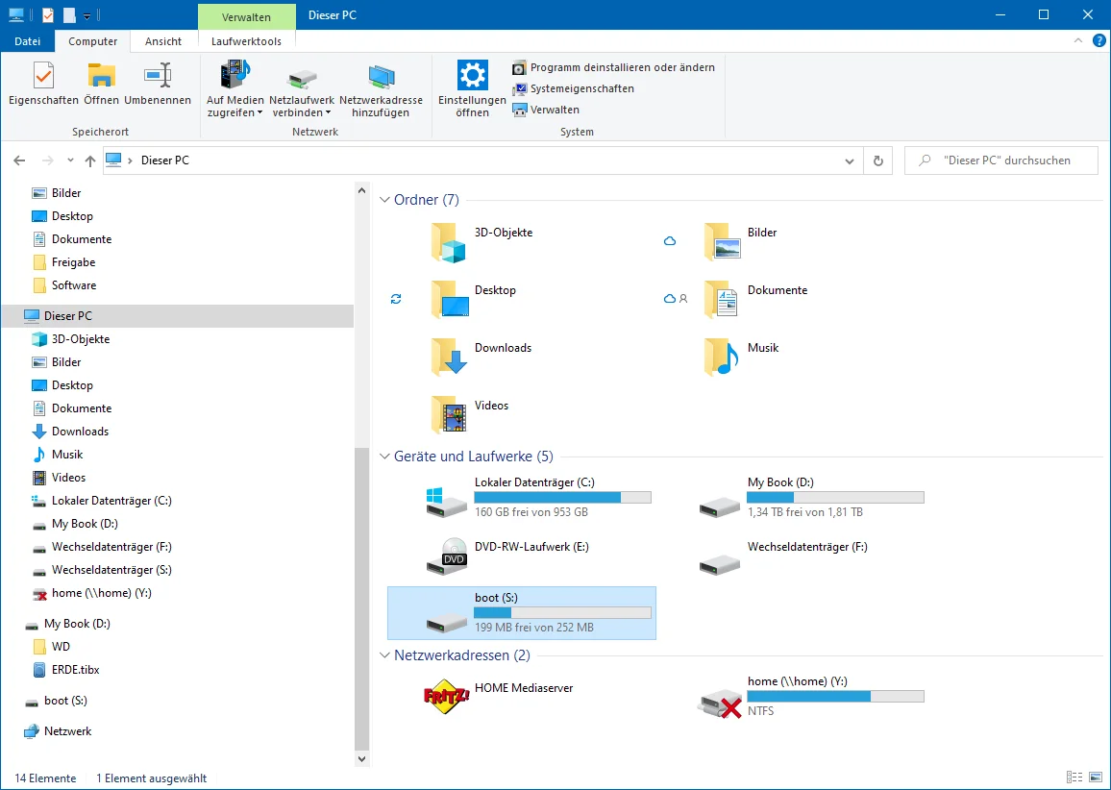Viewport: 1111px width, 790px height.
Task: Click Netzwerkadresse hinzufügen icon
Action: [x=381, y=77]
